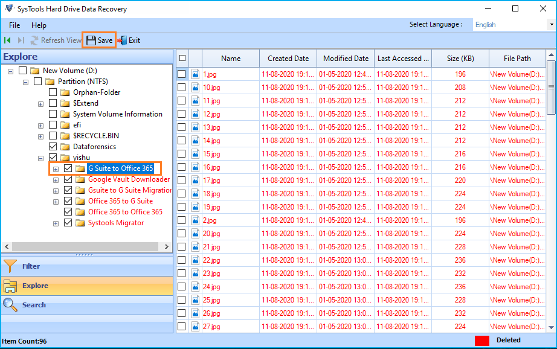Select the System Volume Information folder

[x=118, y=114]
